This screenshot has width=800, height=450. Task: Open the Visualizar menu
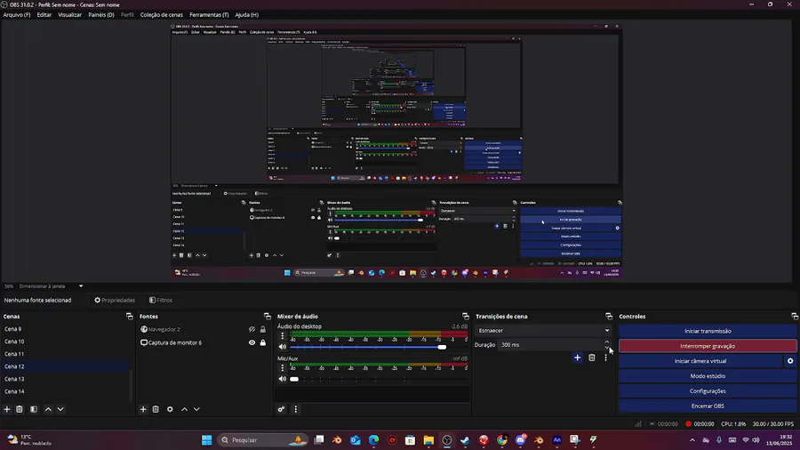click(69, 15)
